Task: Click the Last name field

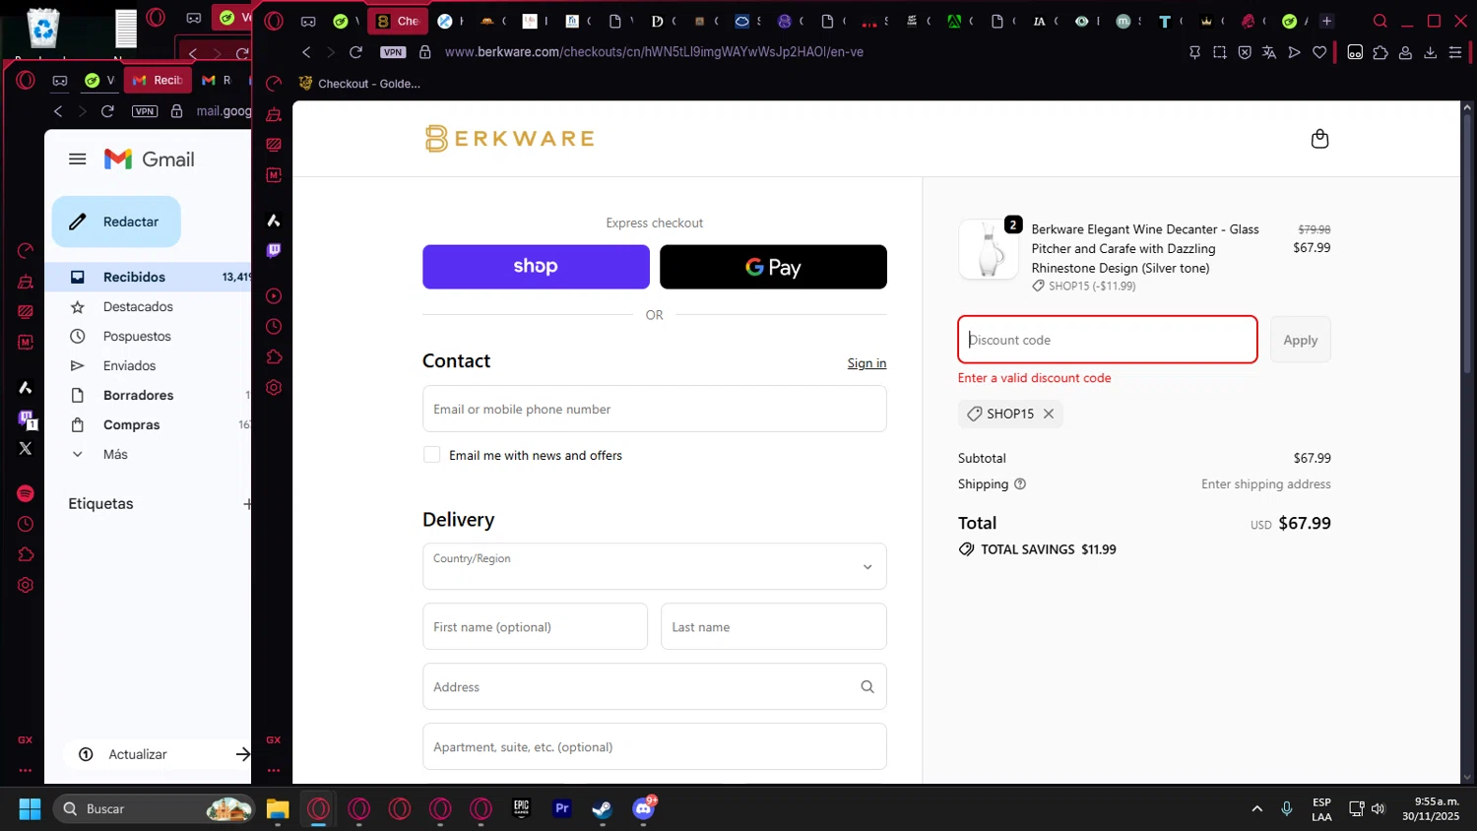Action: 773,626
